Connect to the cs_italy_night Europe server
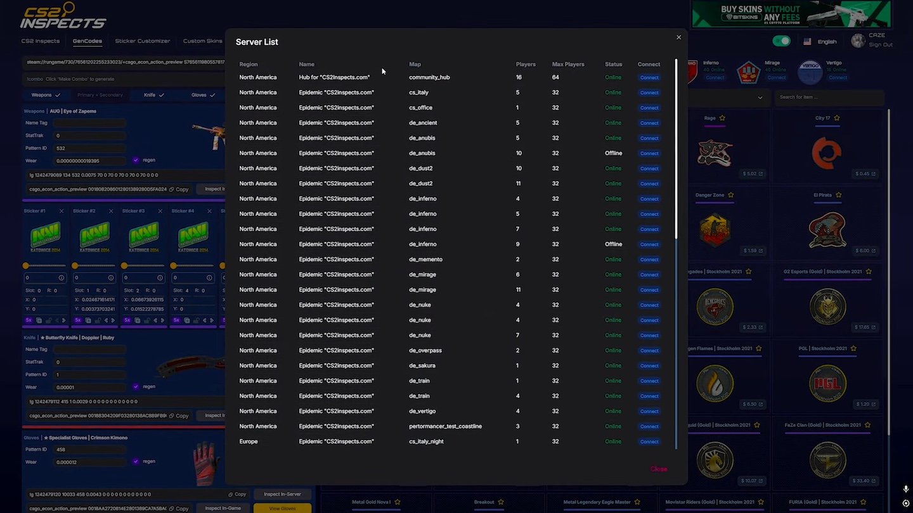Image resolution: width=913 pixels, height=513 pixels. pos(649,442)
